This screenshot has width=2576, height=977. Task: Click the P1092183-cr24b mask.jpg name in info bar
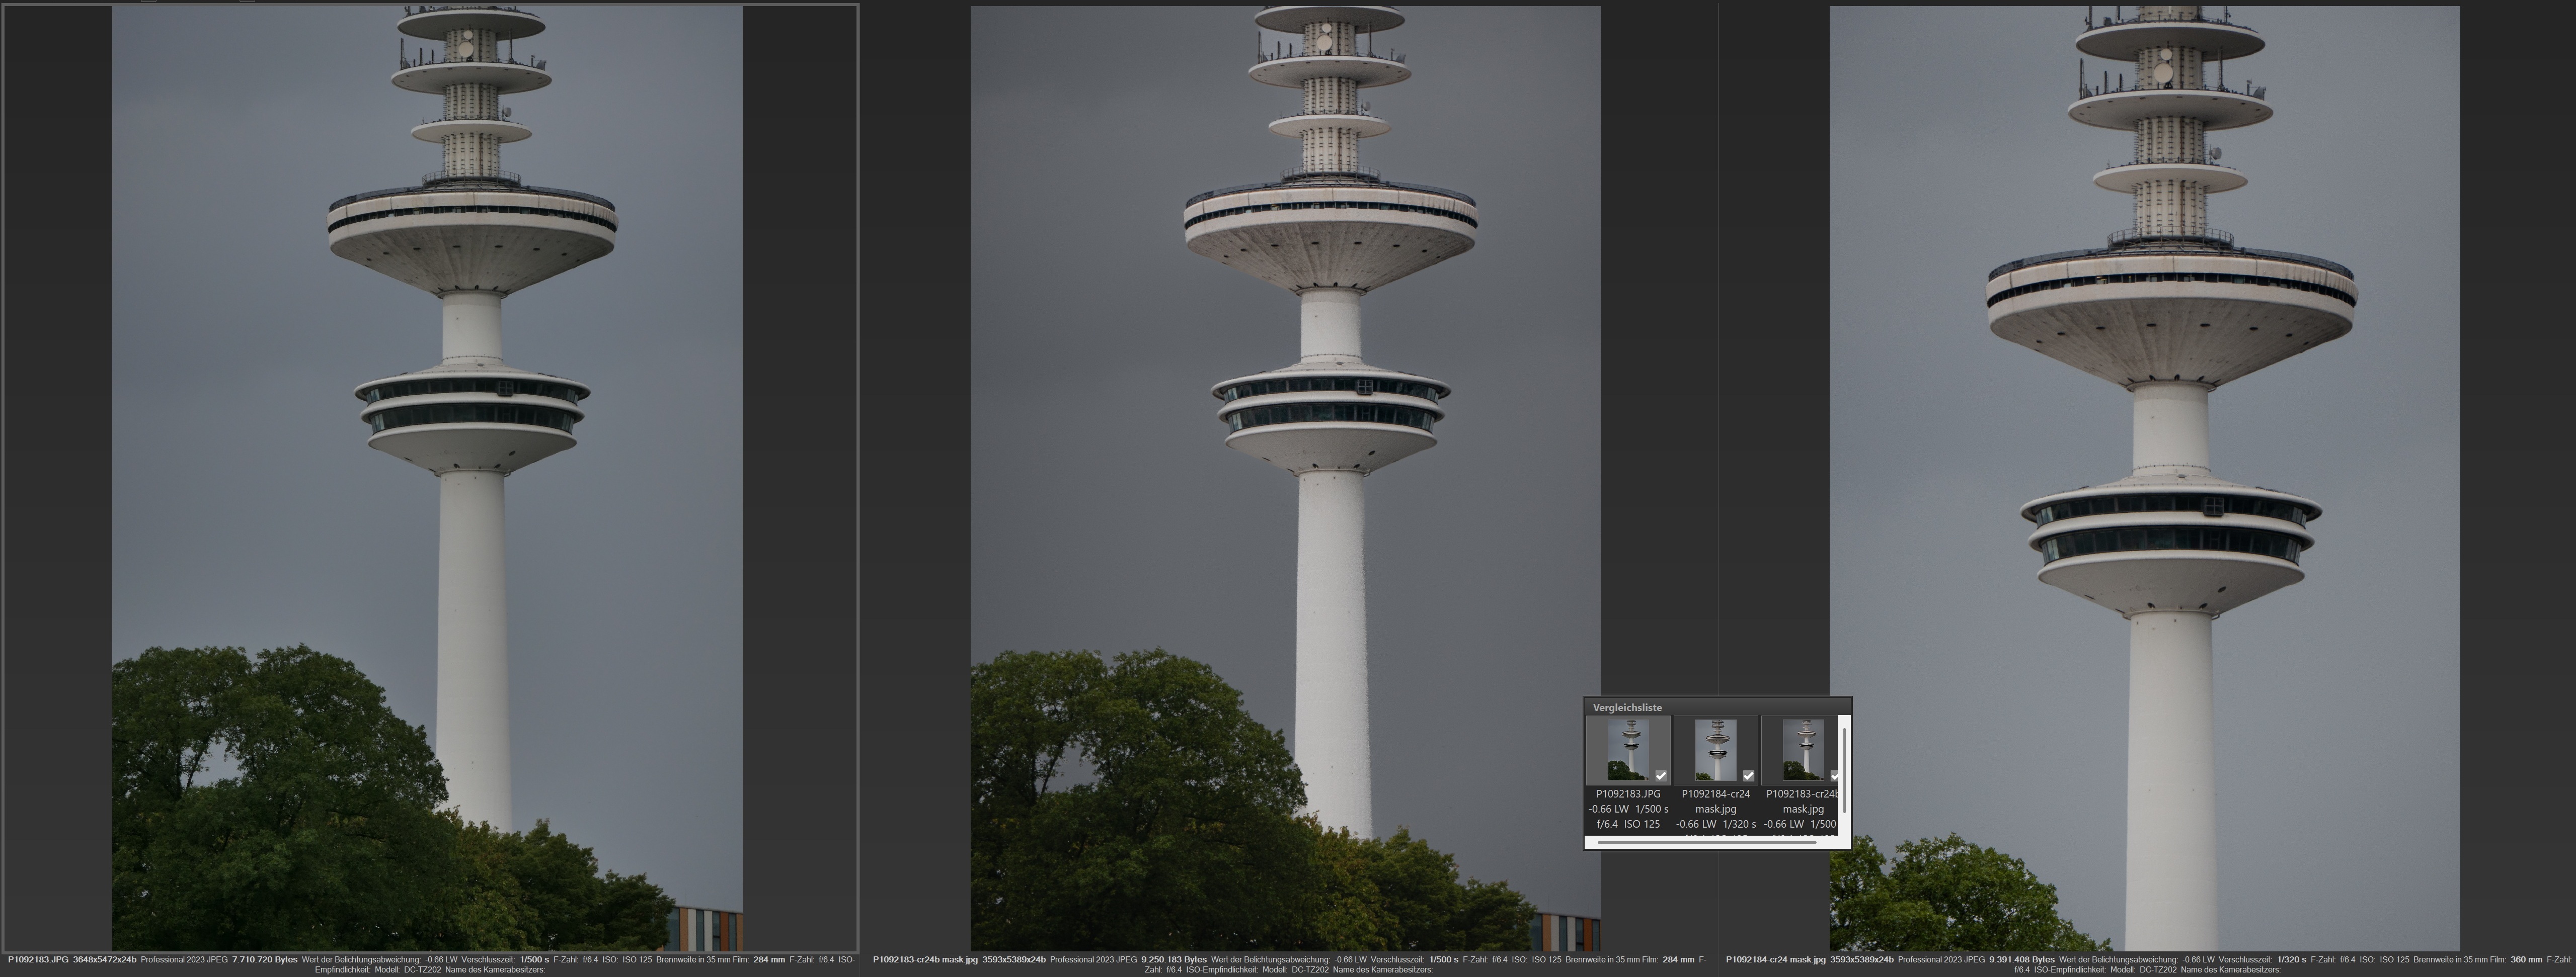point(925,959)
